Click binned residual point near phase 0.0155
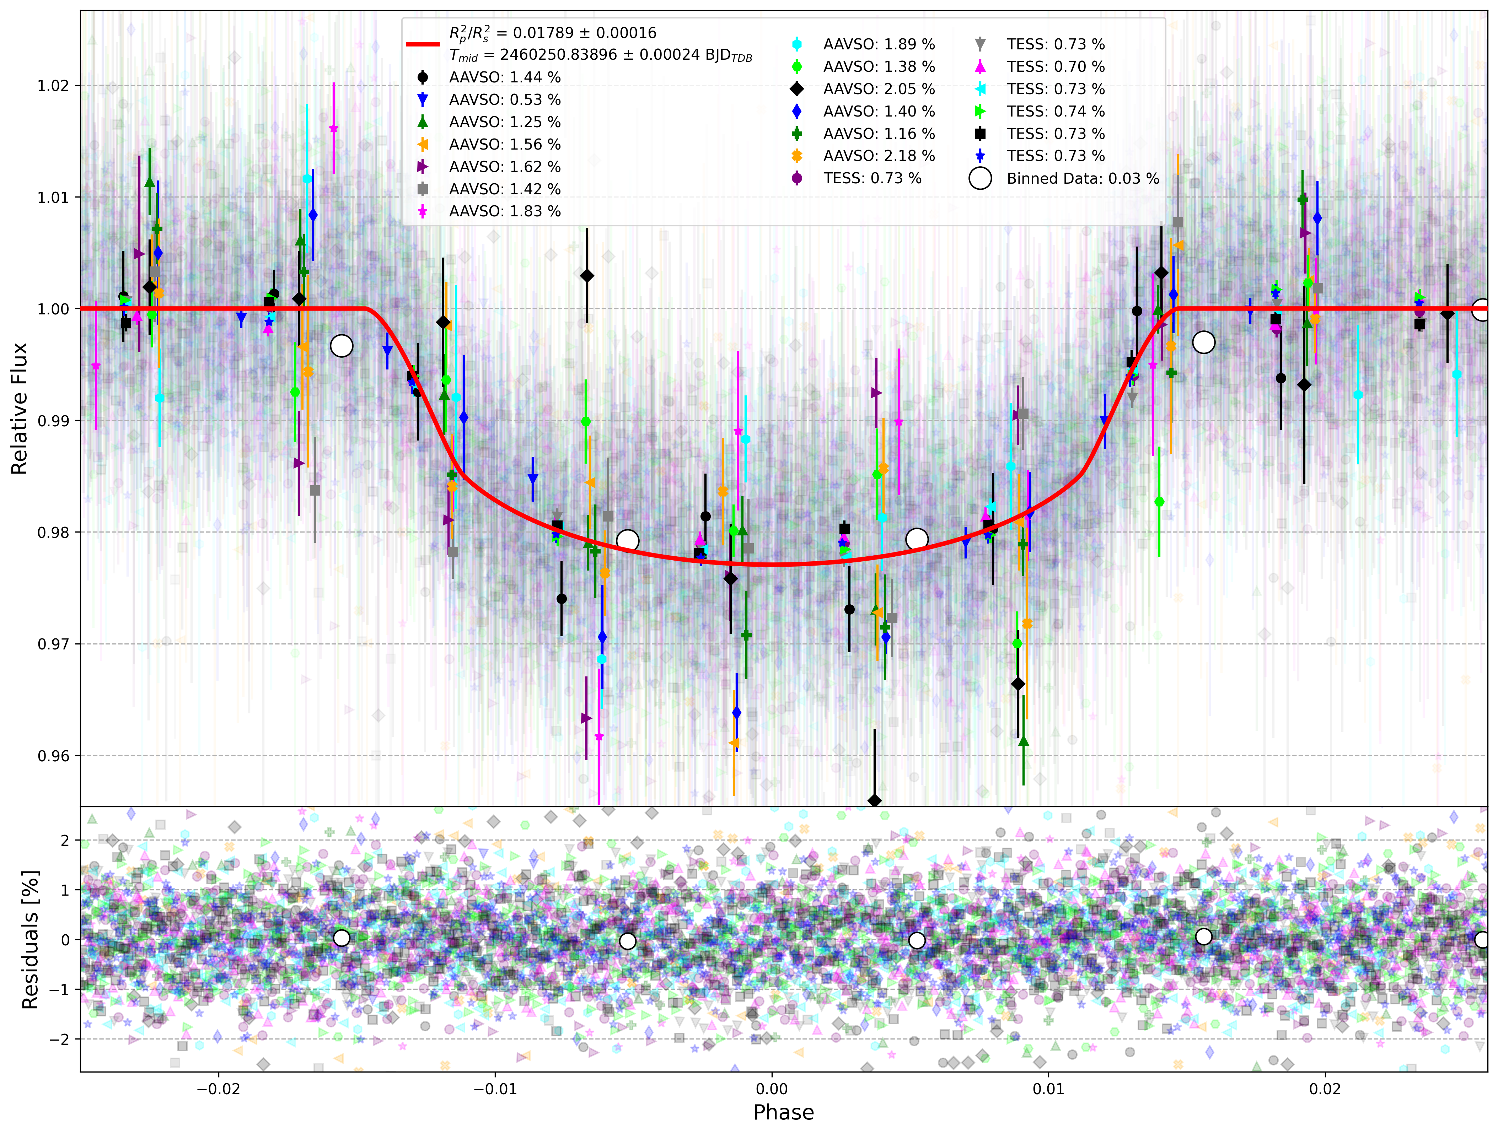The image size is (1498, 1134). [x=1203, y=936]
